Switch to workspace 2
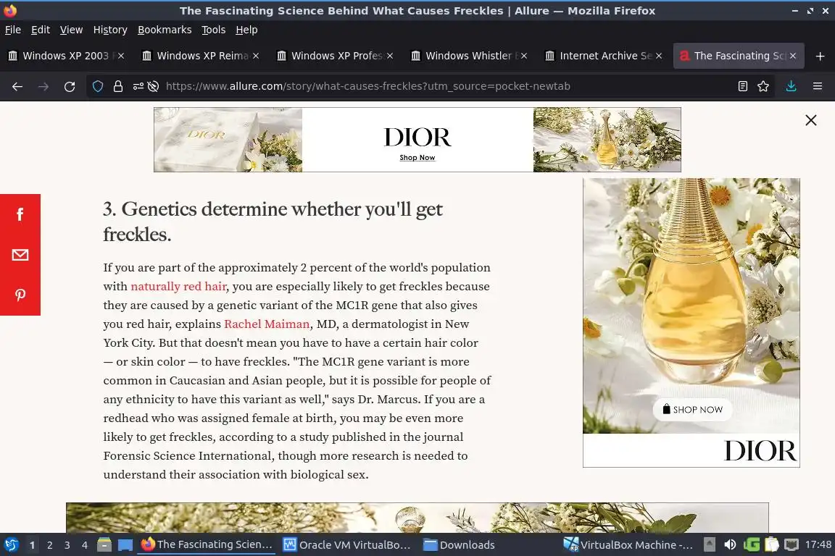The height and width of the screenshot is (556, 835). (x=49, y=545)
